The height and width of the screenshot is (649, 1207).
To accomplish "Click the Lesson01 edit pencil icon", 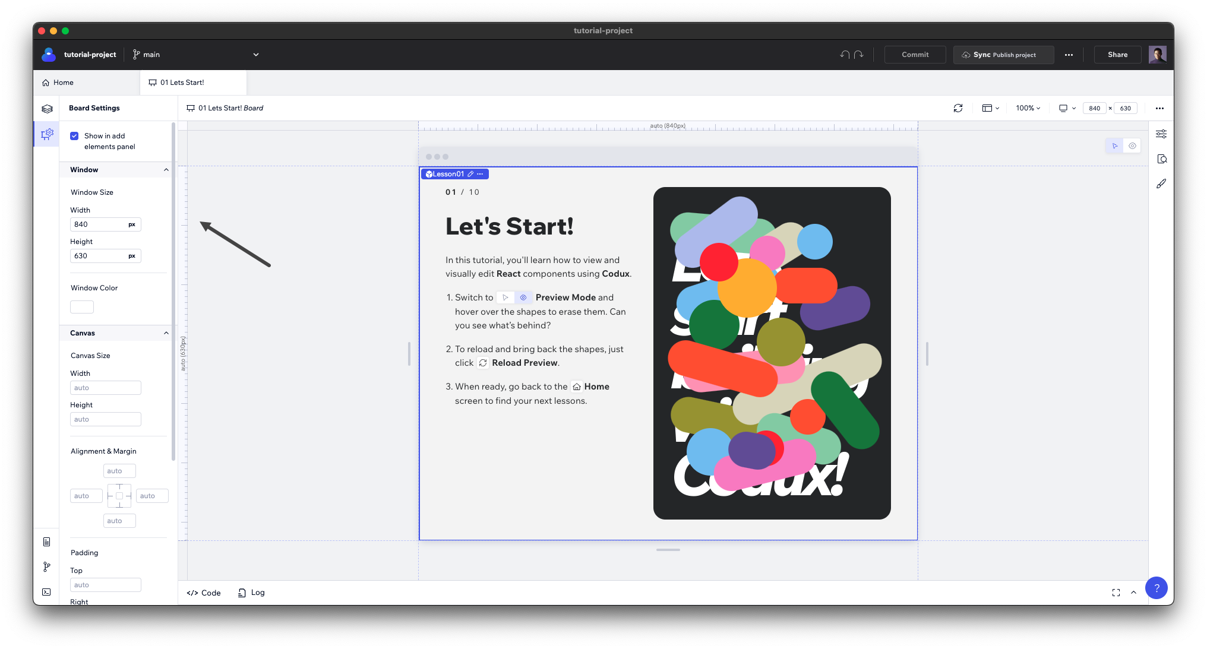I will [x=470, y=174].
